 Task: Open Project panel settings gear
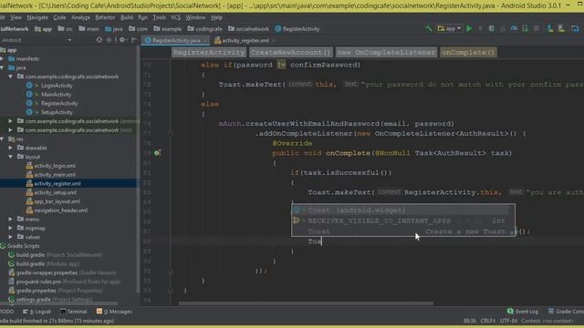tap(122, 40)
